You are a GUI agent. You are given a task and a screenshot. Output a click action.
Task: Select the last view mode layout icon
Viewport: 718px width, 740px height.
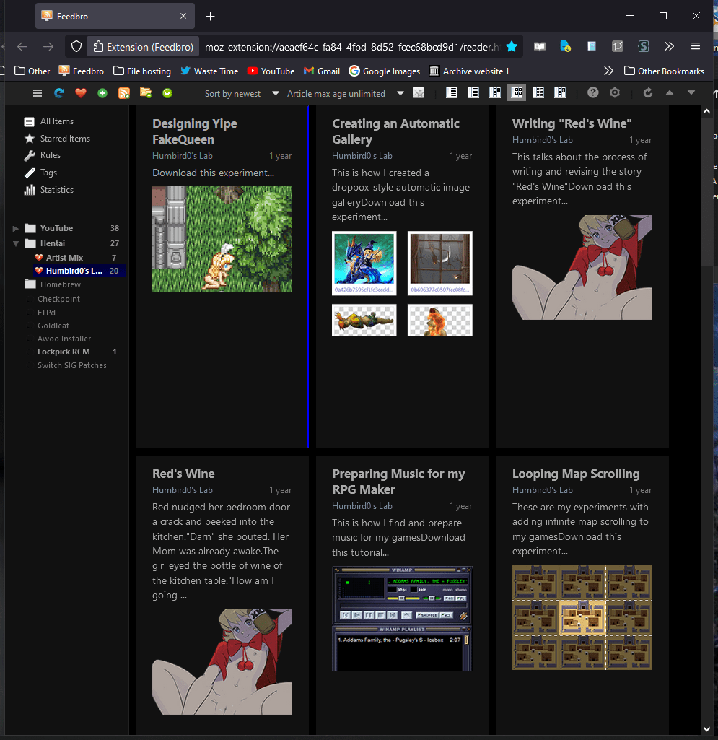point(560,93)
